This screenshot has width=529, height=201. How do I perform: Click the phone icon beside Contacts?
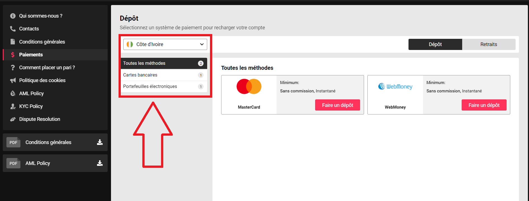pos(13,29)
